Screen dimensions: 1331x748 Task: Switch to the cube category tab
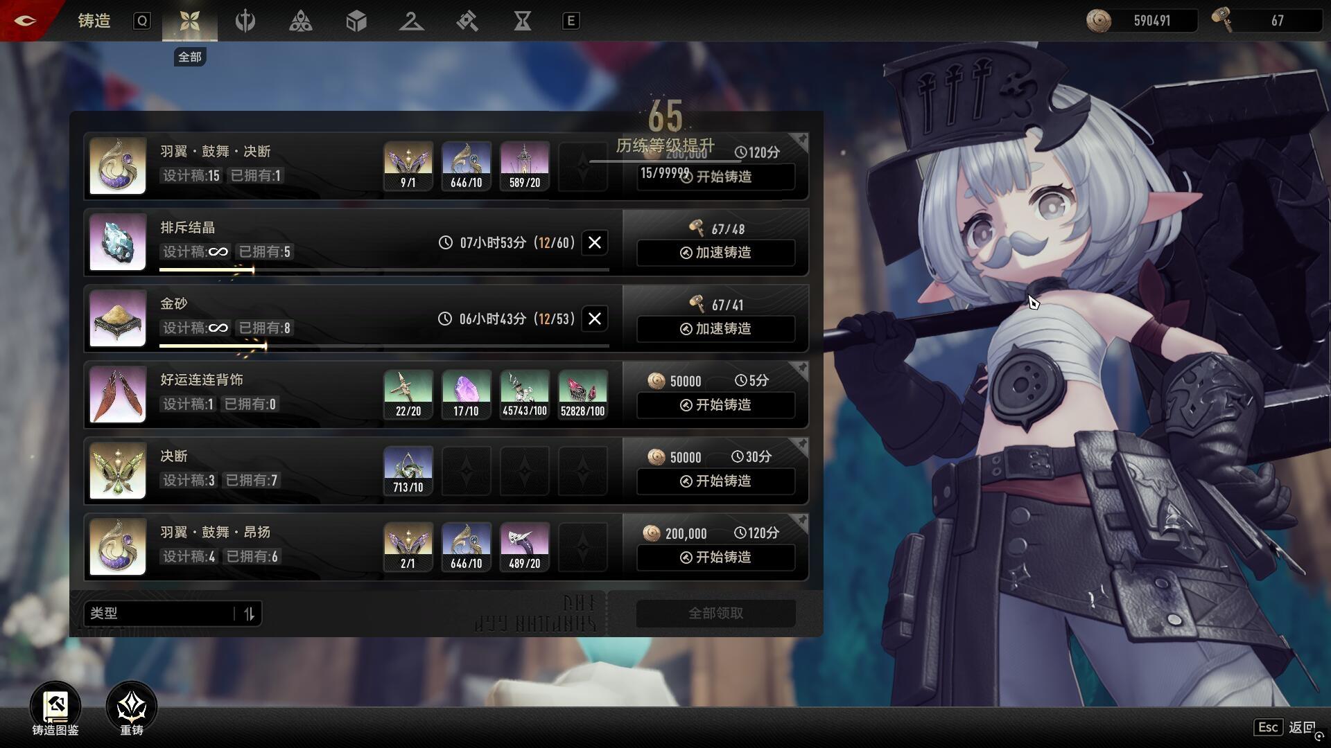356,21
